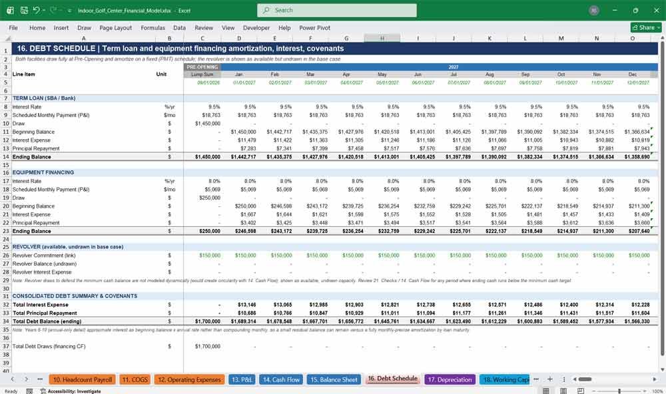Click the sheet list ellipsis left of tabs
The width and height of the screenshot is (666, 394).
tap(40, 379)
